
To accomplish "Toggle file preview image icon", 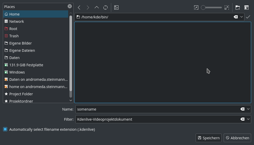I will (x=116, y=7).
